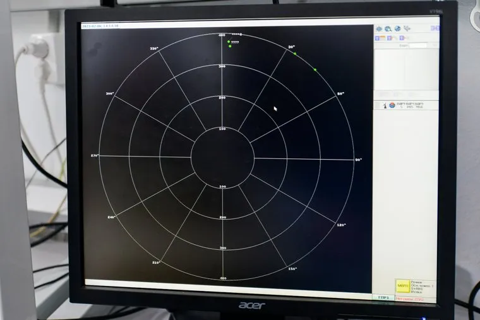
Task: Click first icon in second toolbar row
Action: click(x=378, y=38)
